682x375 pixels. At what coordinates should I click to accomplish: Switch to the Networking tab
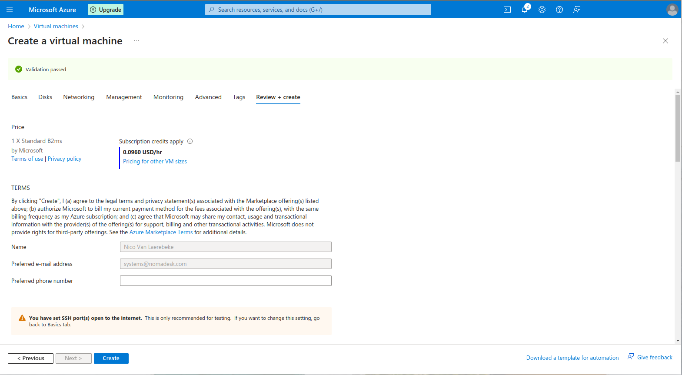click(x=79, y=97)
